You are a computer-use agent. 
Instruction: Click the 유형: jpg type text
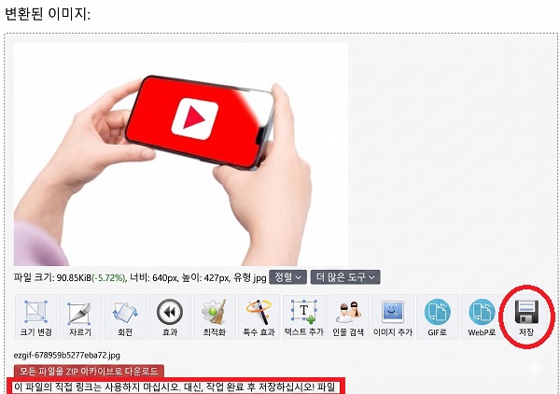[x=250, y=277]
